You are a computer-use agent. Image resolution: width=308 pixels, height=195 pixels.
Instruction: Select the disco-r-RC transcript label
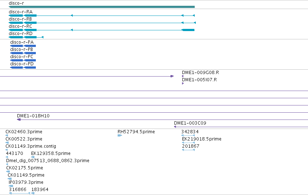coord(20,26)
